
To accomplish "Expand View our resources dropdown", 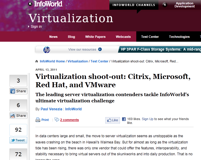I will point(100,49).
